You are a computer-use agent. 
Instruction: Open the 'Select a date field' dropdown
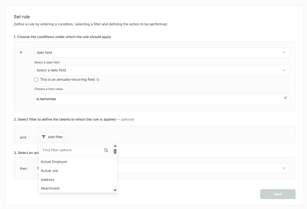tap(284, 70)
